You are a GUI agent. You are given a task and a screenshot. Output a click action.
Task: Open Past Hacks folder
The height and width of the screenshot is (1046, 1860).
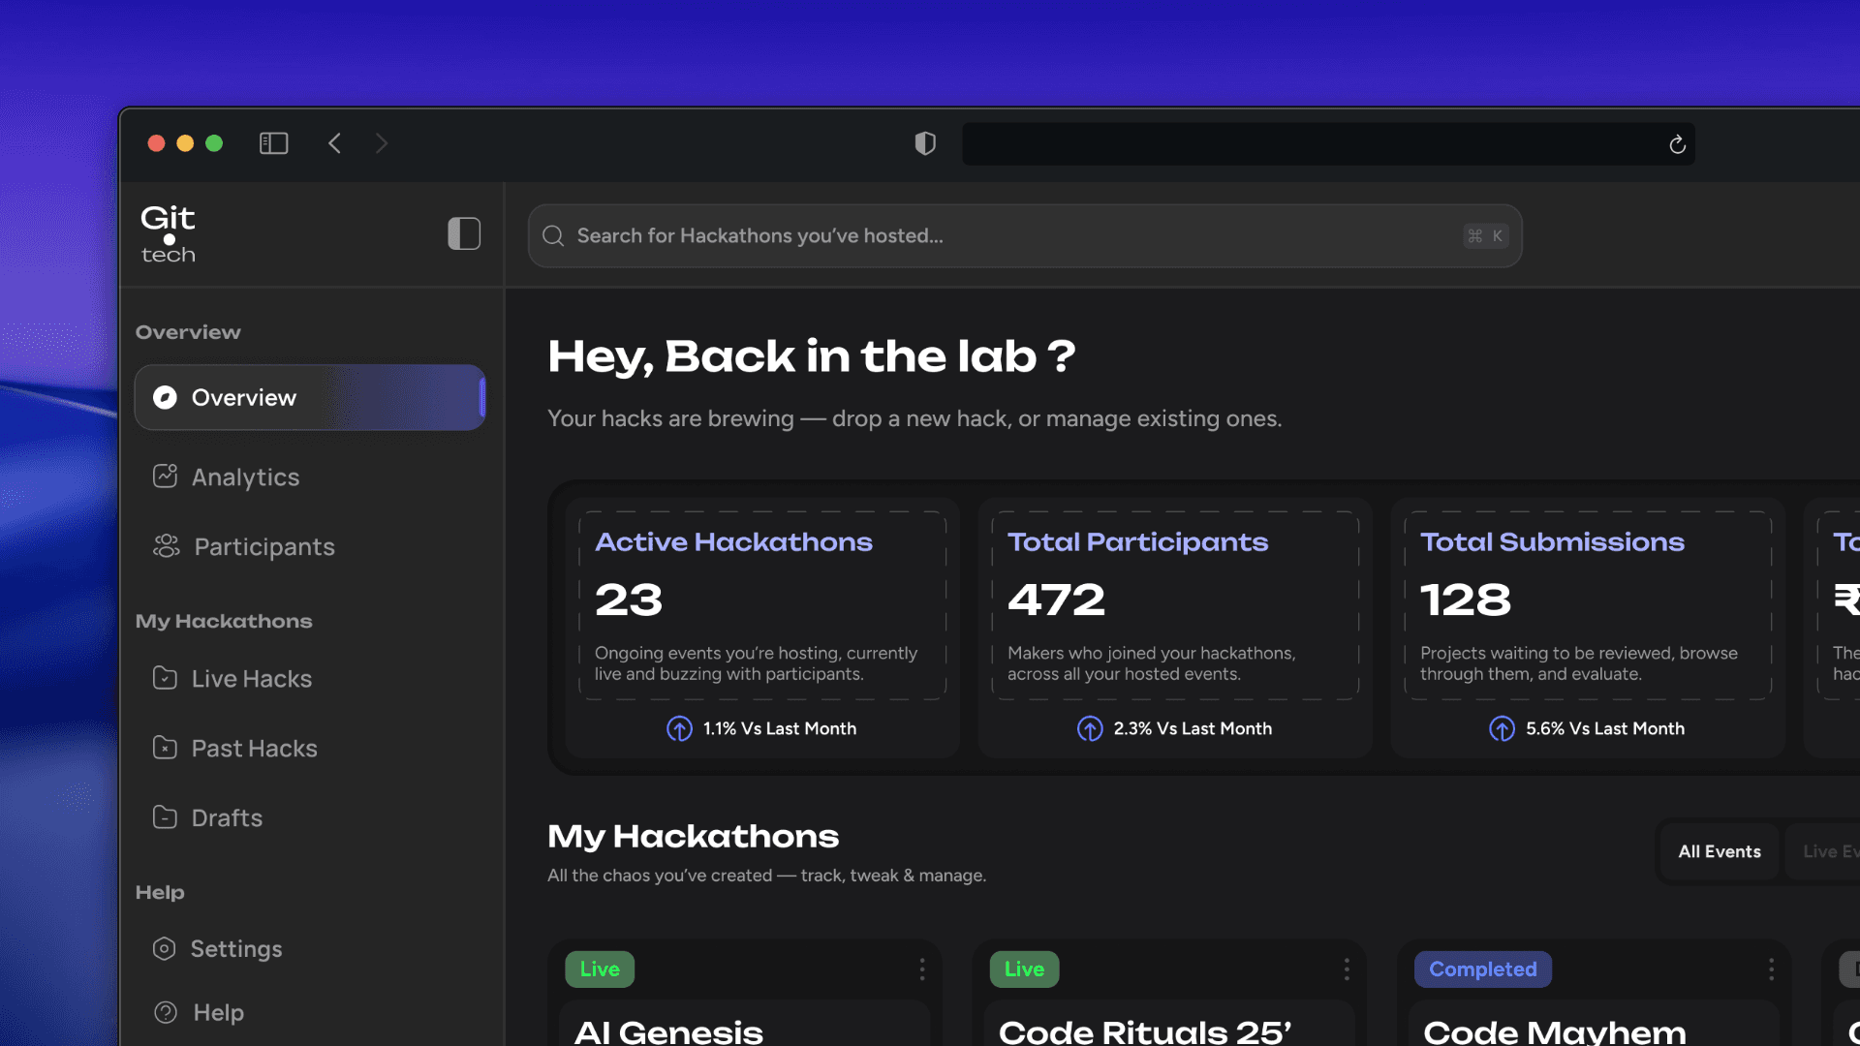(x=253, y=748)
